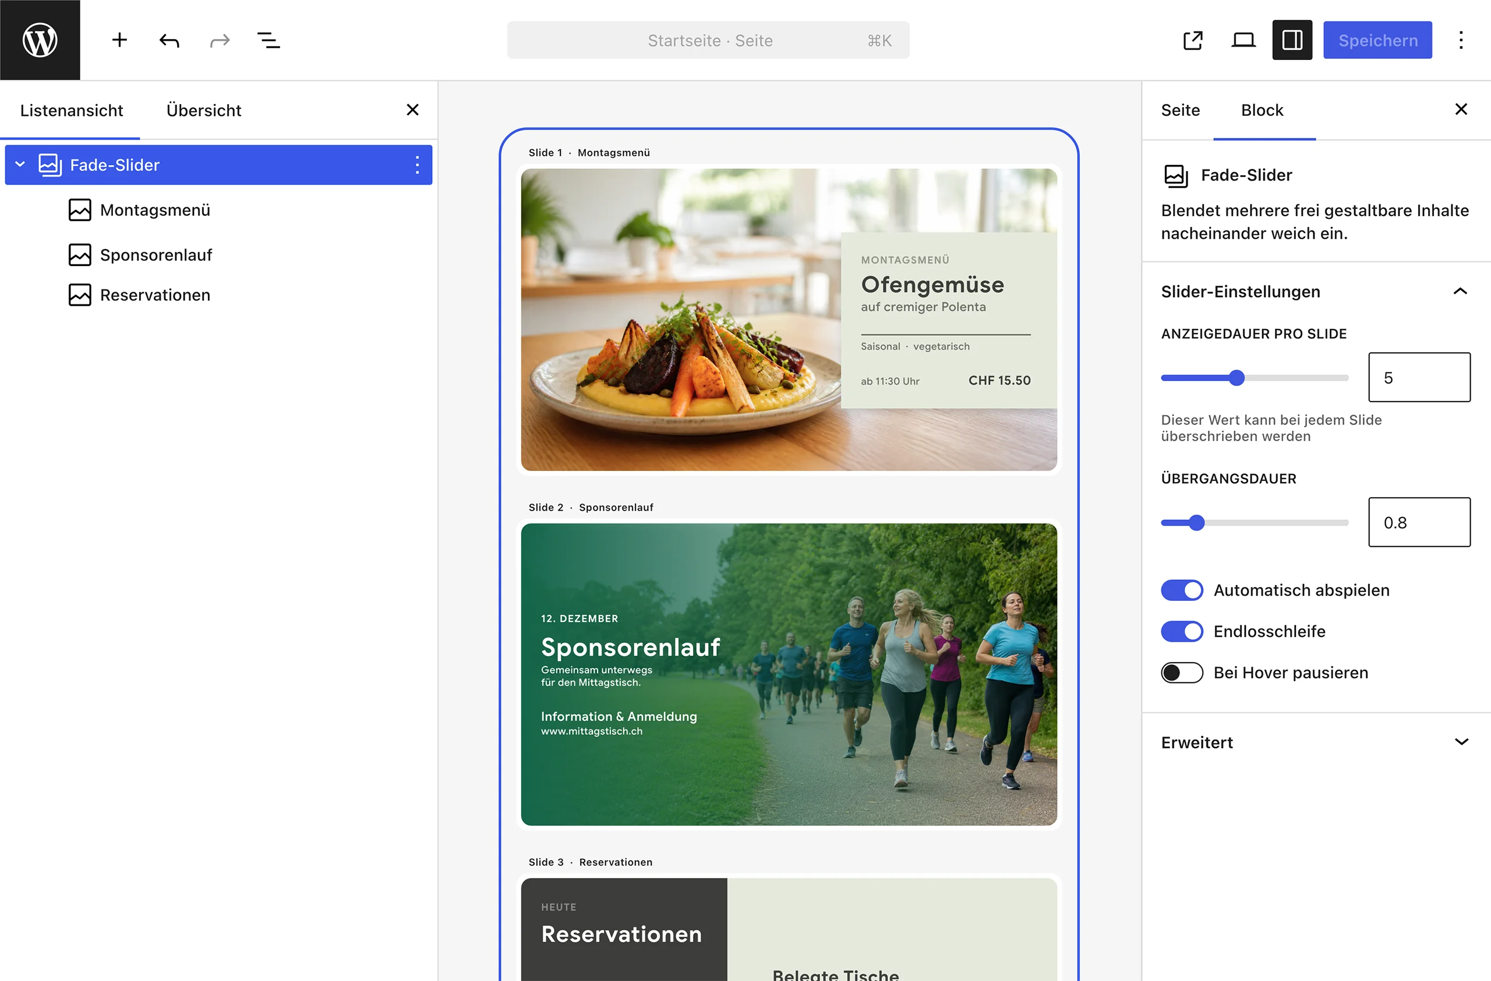Open the Seite settings tab
This screenshot has width=1491, height=981.
pyautogui.click(x=1180, y=110)
